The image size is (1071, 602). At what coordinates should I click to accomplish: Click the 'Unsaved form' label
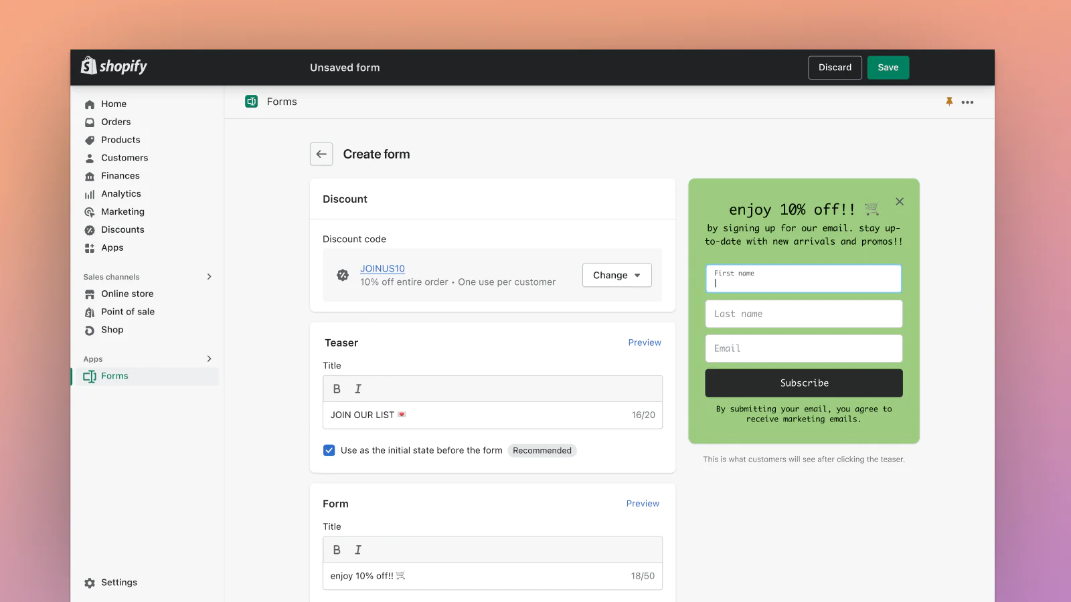pyautogui.click(x=345, y=68)
